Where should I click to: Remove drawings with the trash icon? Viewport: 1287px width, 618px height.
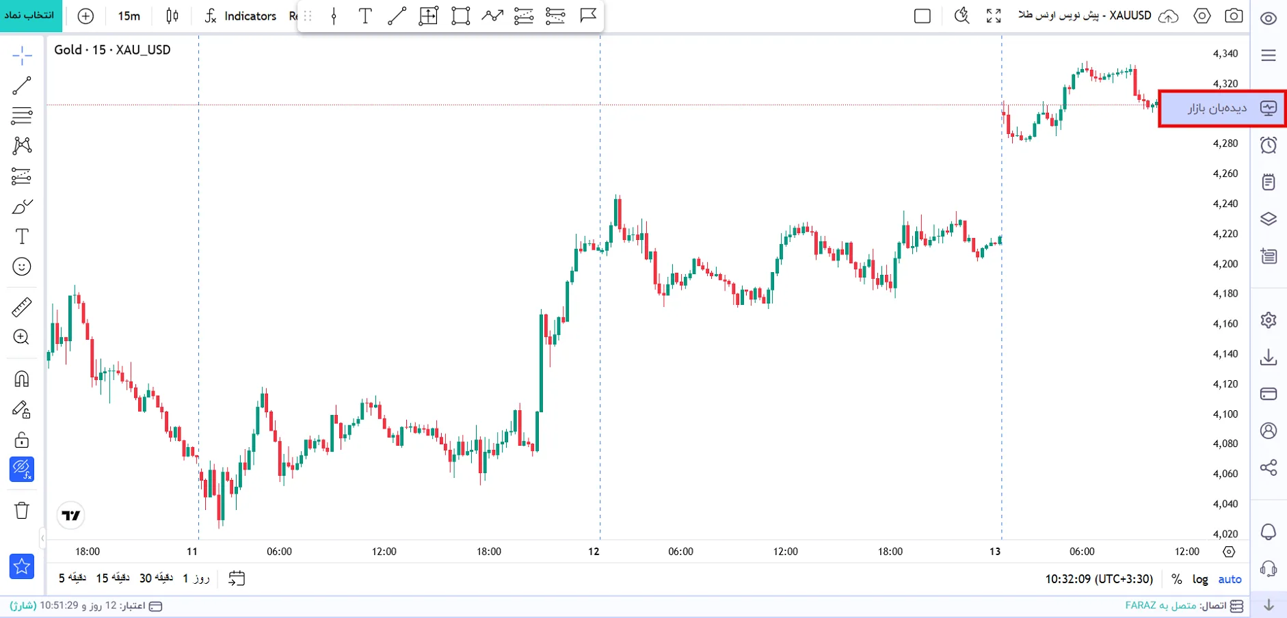pyautogui.click(x=22, y=511)
